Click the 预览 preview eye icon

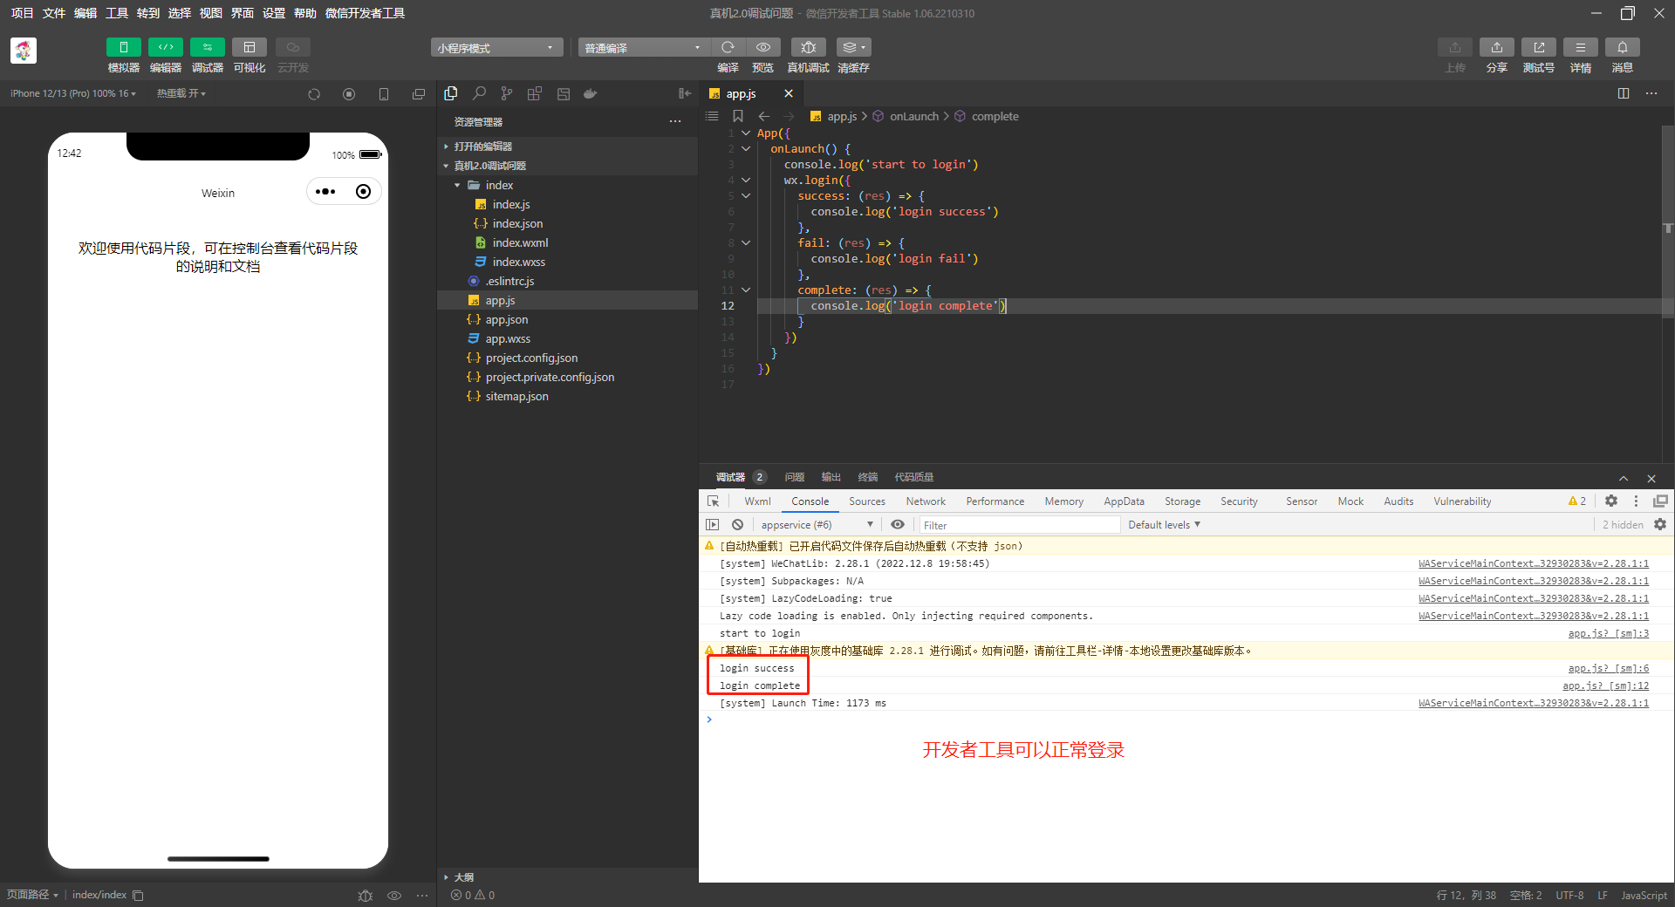tap(763, 47)
